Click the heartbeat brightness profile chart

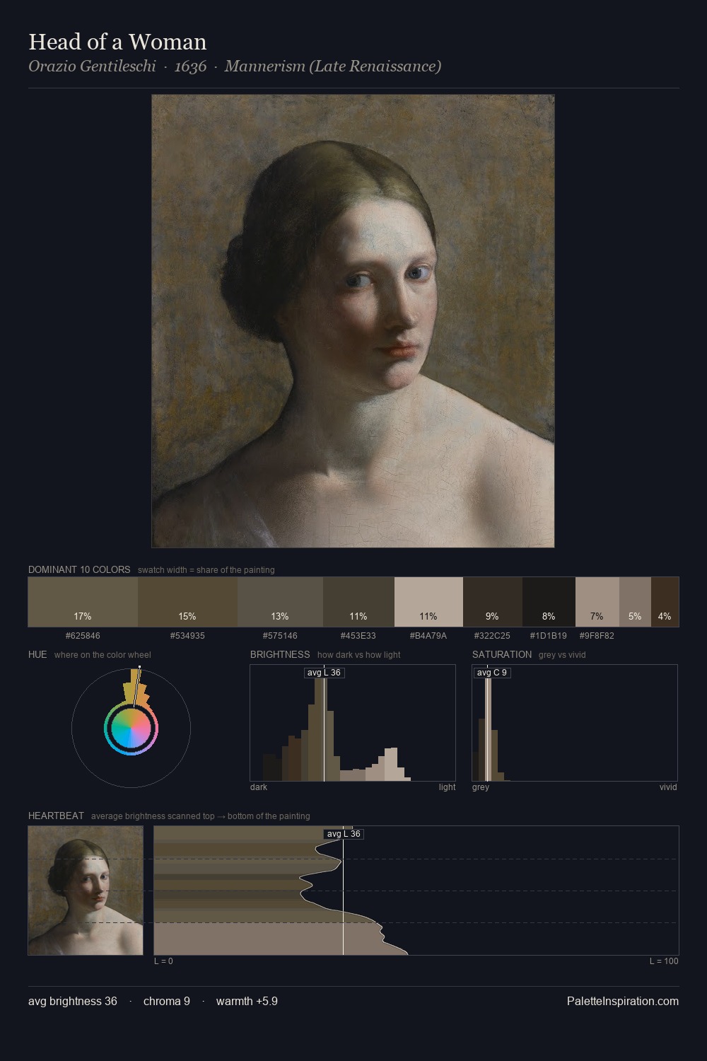pyautogui.click(x=416, y=891)
